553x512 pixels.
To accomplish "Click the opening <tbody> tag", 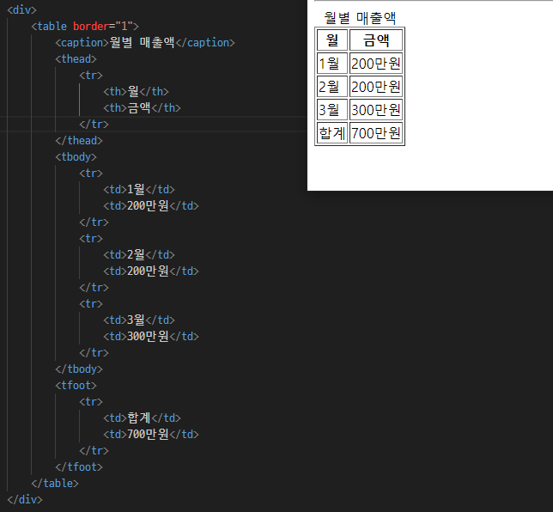I will [76, 156].
